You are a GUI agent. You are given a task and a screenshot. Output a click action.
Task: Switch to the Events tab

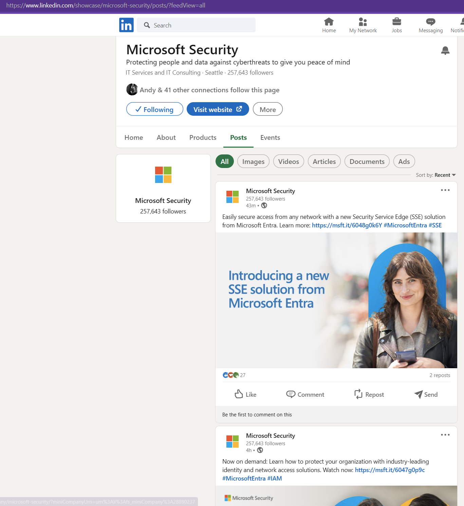click(270, 137)
